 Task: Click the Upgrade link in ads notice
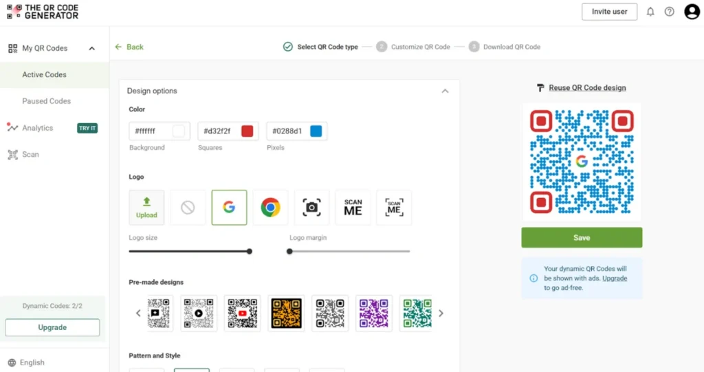[x=615, y=278]
